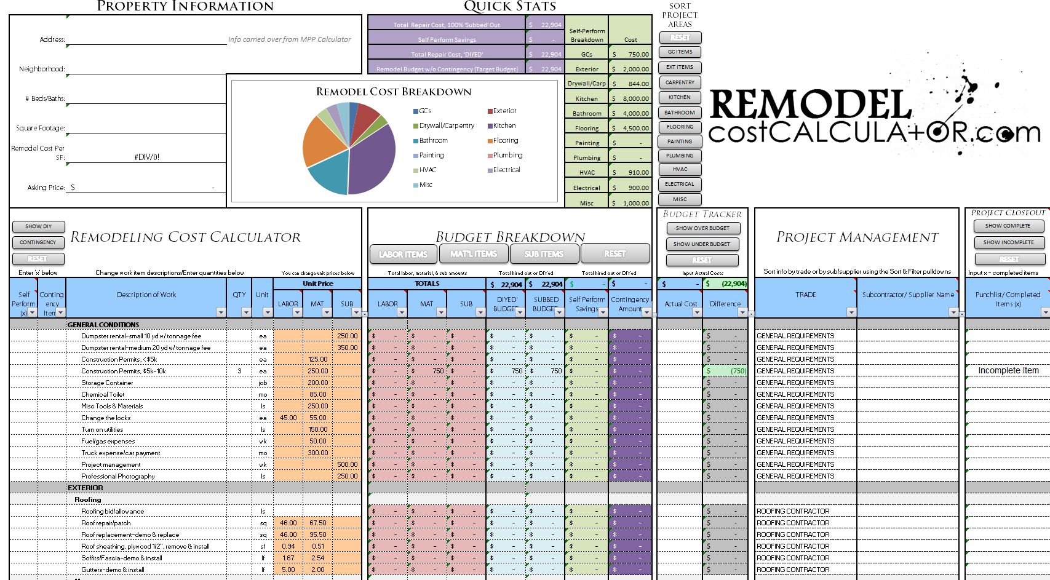Open the Description of Work filter dropdown
This screenshot has height=580, width=1050.
pos(221,312)
